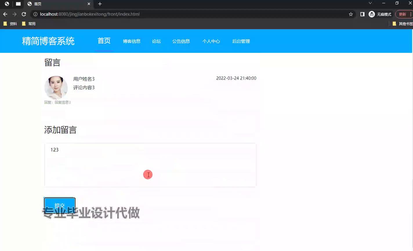Click the incognito mode avatar icon
Image resolution: width=413 pixels, height=251 pixels.
[372, 14]
